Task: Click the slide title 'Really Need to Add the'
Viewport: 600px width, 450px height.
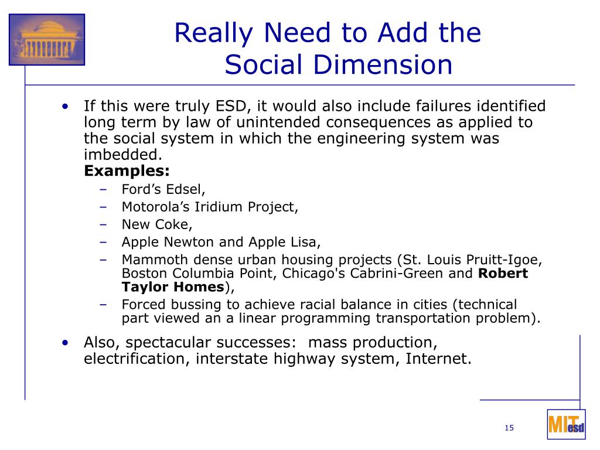Action: click(328, 33)
